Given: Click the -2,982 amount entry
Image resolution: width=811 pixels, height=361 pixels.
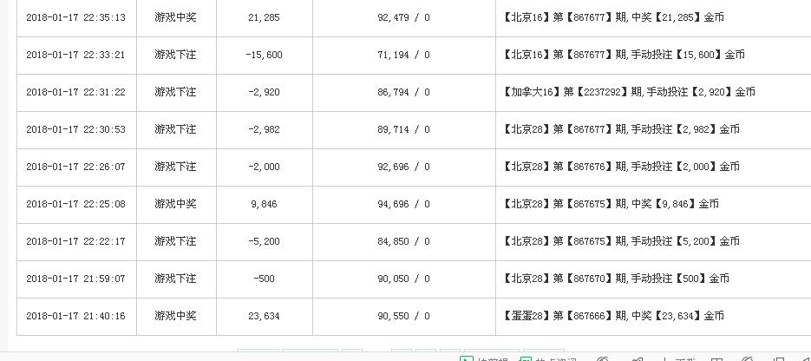Looking at the screenshot, I should click(x=265, y=129).
